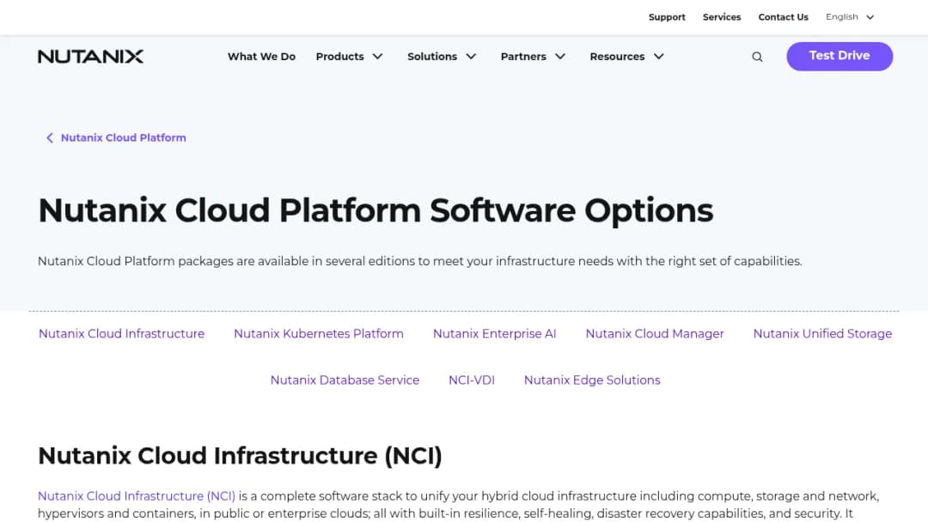Jump to Nutanix Database Service section

point(345,380)
